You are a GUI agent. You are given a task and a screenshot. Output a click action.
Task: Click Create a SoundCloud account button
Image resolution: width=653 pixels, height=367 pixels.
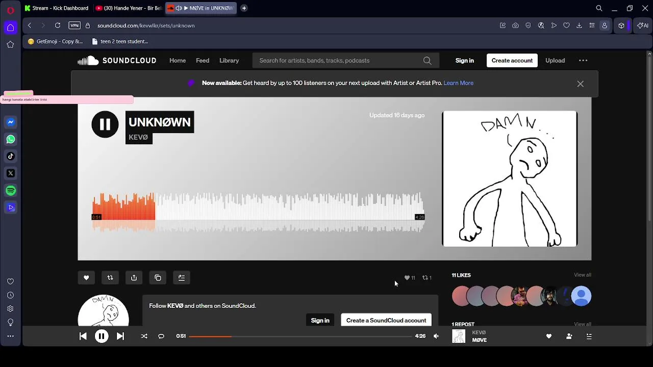click(386, 320)
